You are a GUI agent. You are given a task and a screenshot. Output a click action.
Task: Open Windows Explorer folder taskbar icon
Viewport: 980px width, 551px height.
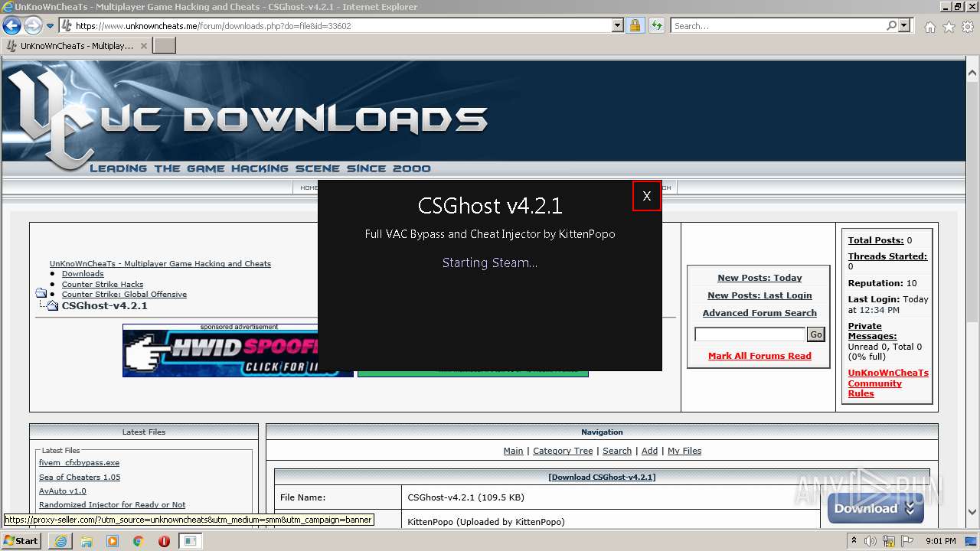87,541
